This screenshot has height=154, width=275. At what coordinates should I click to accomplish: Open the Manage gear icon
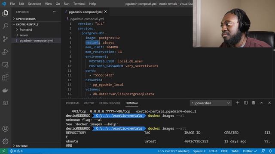tap(5, 141)
